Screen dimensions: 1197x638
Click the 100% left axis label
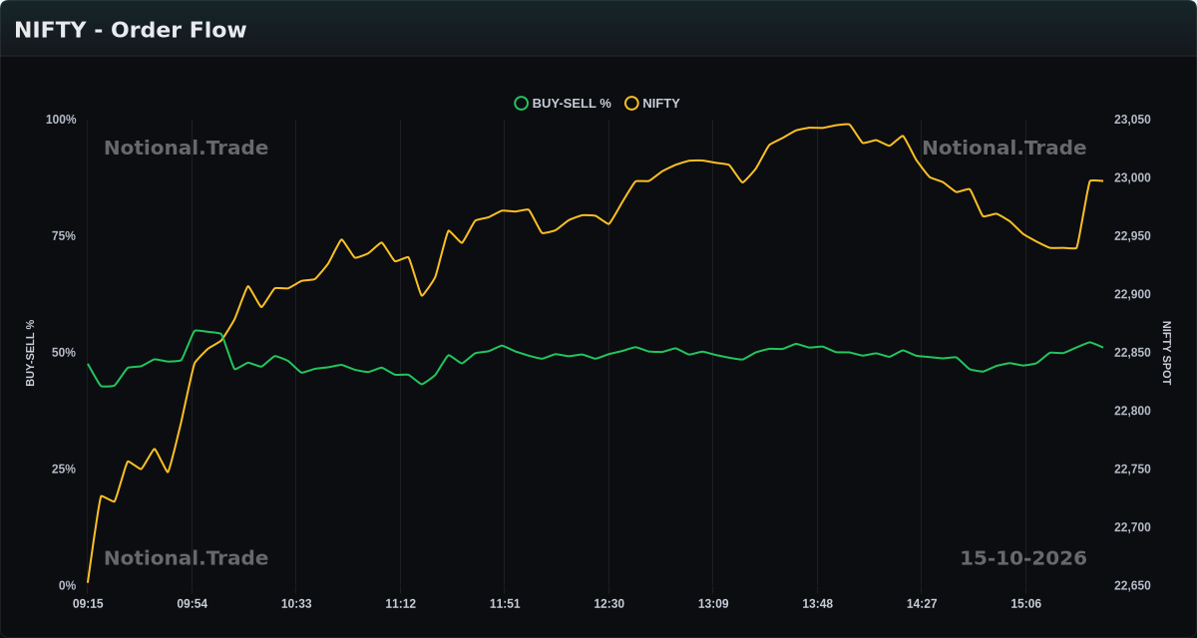pyautogui.click(x=61, y=120)
